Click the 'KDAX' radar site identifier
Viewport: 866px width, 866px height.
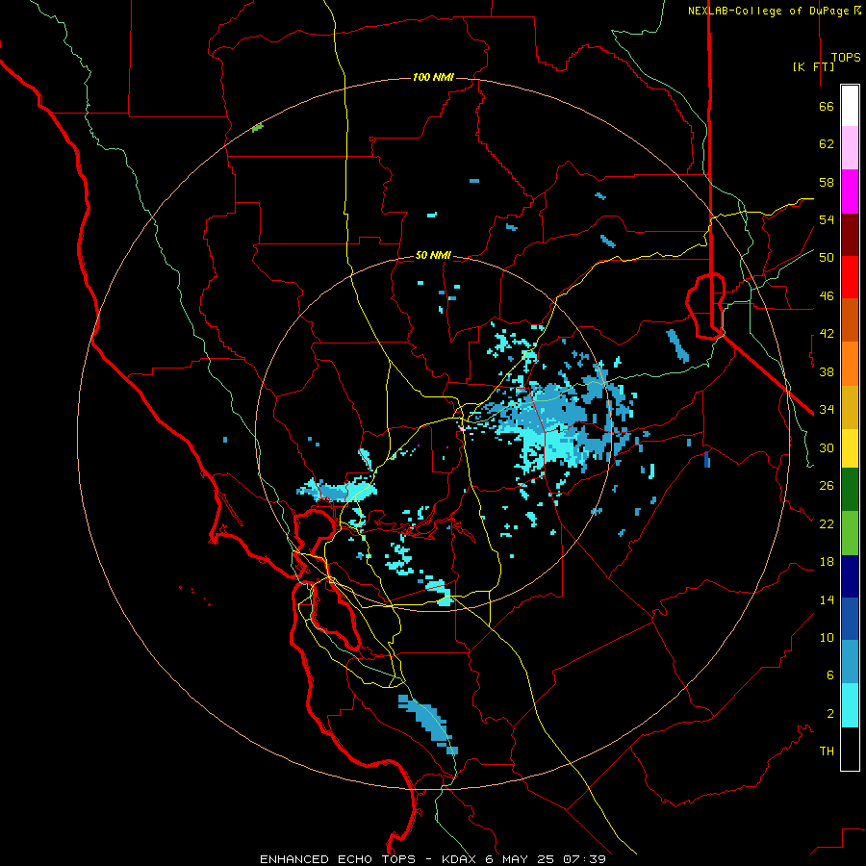tap(461, 859)
